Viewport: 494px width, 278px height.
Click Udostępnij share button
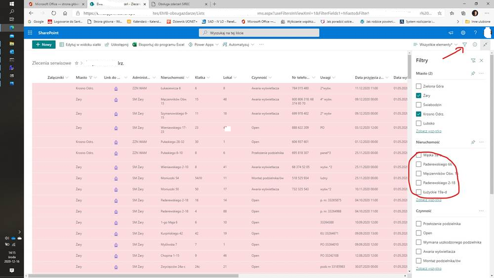click(x=117, y=44)
